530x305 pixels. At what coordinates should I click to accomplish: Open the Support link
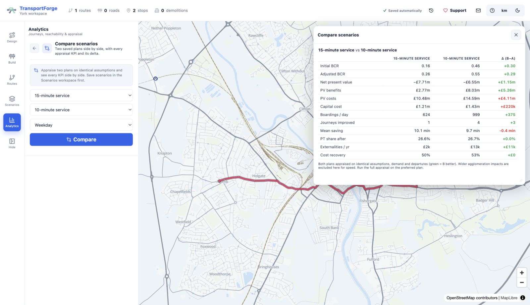point(454,11)
